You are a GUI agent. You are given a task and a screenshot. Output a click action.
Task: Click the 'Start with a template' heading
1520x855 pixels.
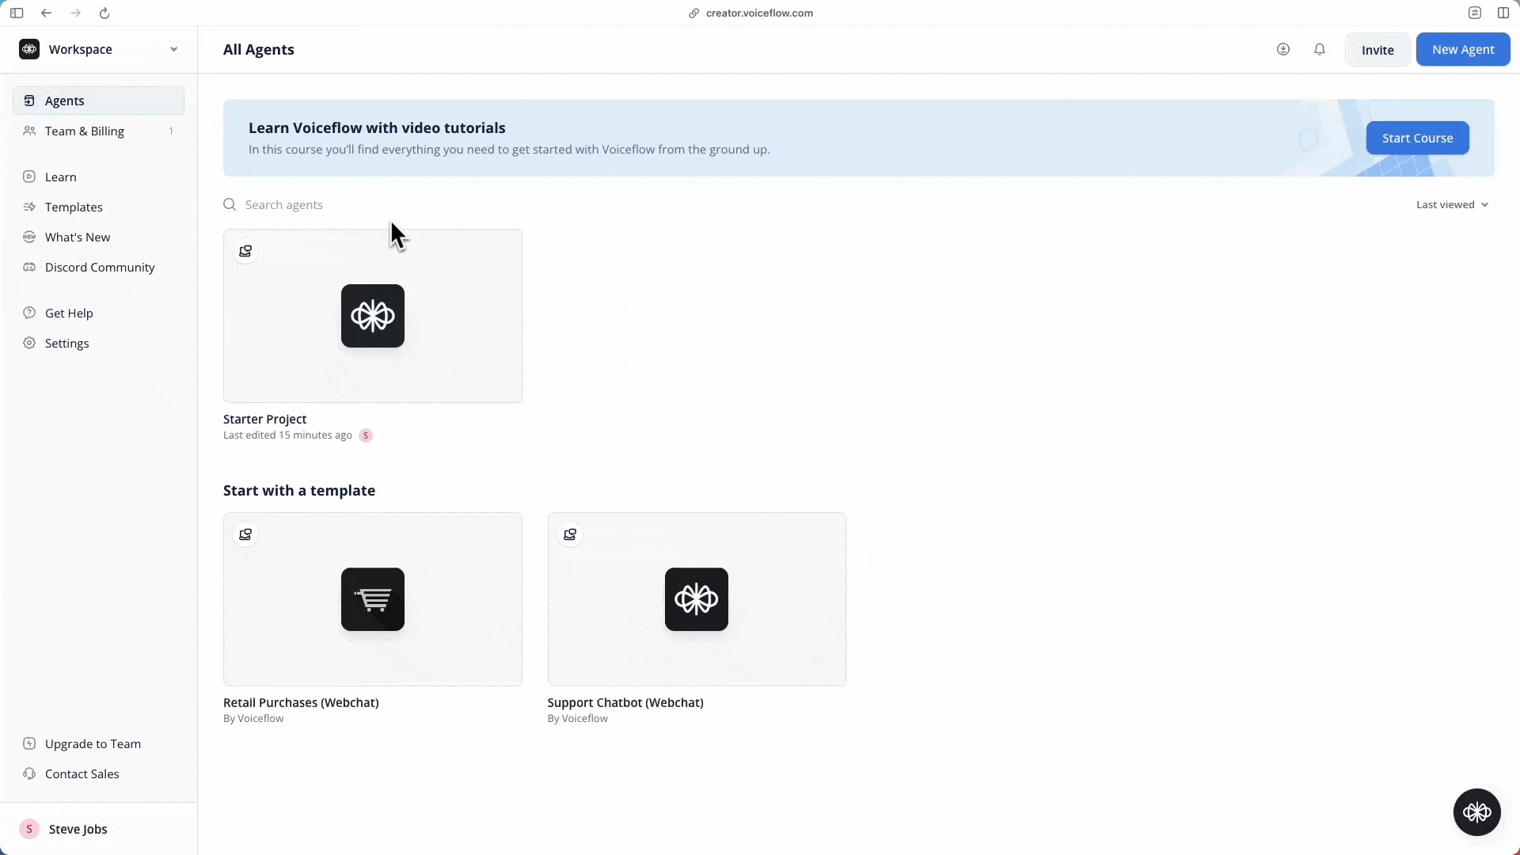(x=299, y=490)
